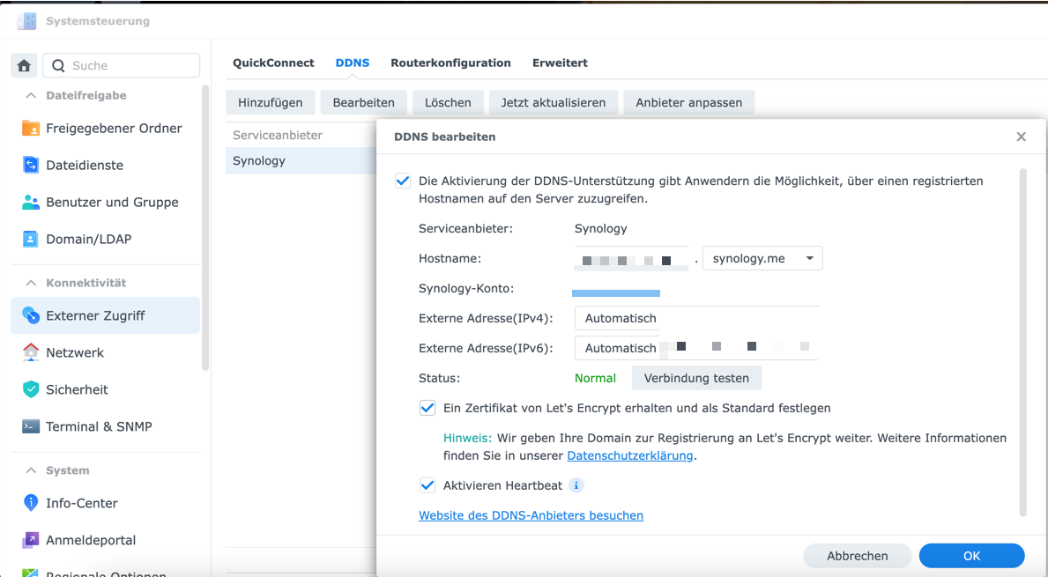
Task: Open the Heartbeat info tooltip icon
Action: tap(576, 485)
